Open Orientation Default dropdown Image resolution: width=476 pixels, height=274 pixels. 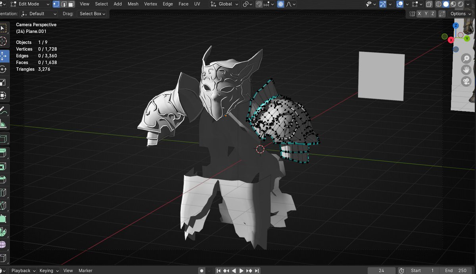(38, 13)
